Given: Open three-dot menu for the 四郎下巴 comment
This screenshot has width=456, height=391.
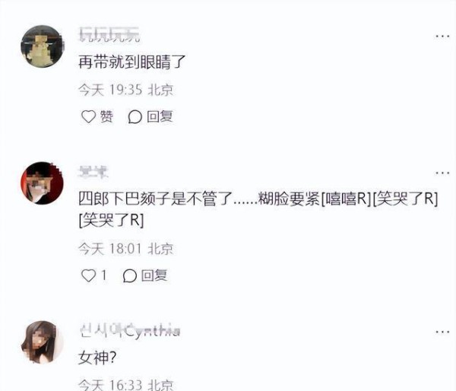Looking at the screenshot, I should [x=442, y=173].
